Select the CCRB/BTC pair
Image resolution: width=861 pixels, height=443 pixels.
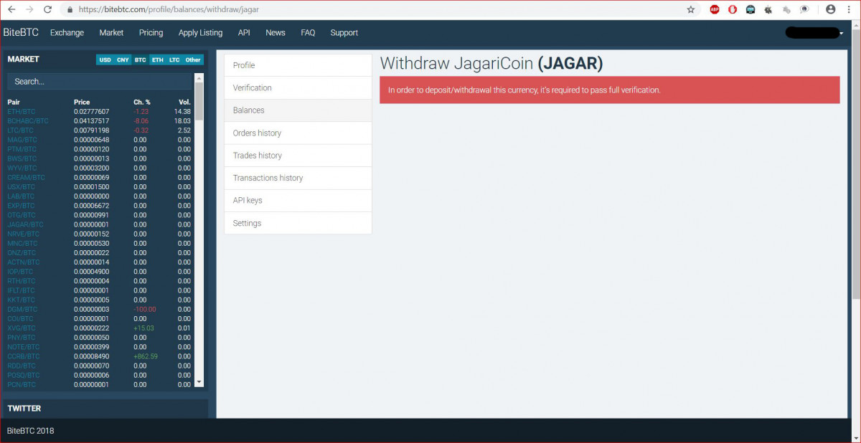[23, 356]
